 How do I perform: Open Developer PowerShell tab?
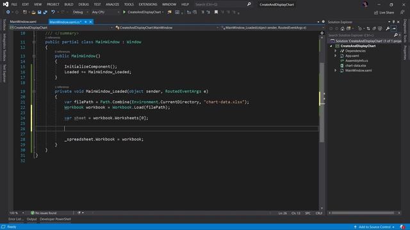(55, 219)
